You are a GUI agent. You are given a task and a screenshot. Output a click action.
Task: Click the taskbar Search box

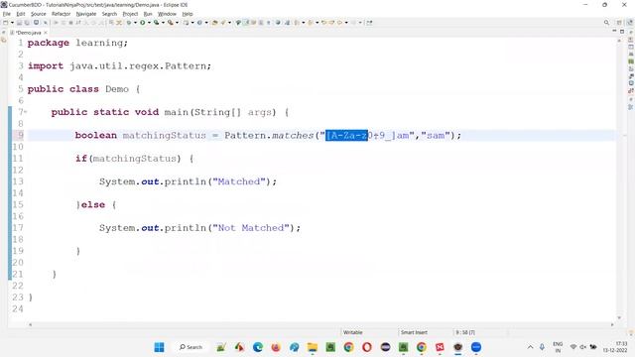coord(190,347)
